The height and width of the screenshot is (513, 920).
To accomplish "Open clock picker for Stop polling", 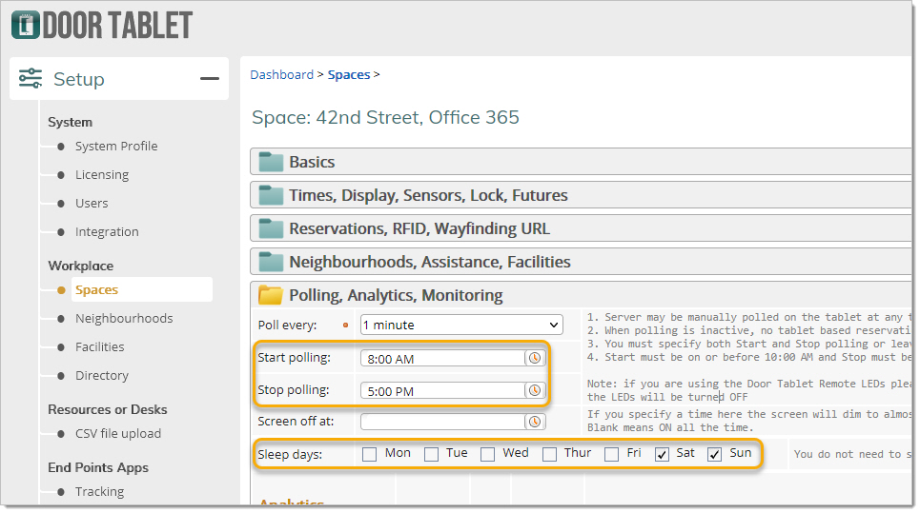I will [x=535, y=390].
